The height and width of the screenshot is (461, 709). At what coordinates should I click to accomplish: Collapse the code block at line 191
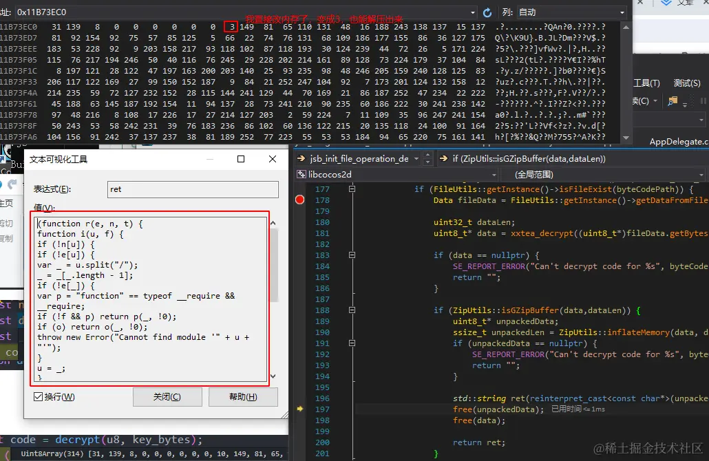[352, 343]
